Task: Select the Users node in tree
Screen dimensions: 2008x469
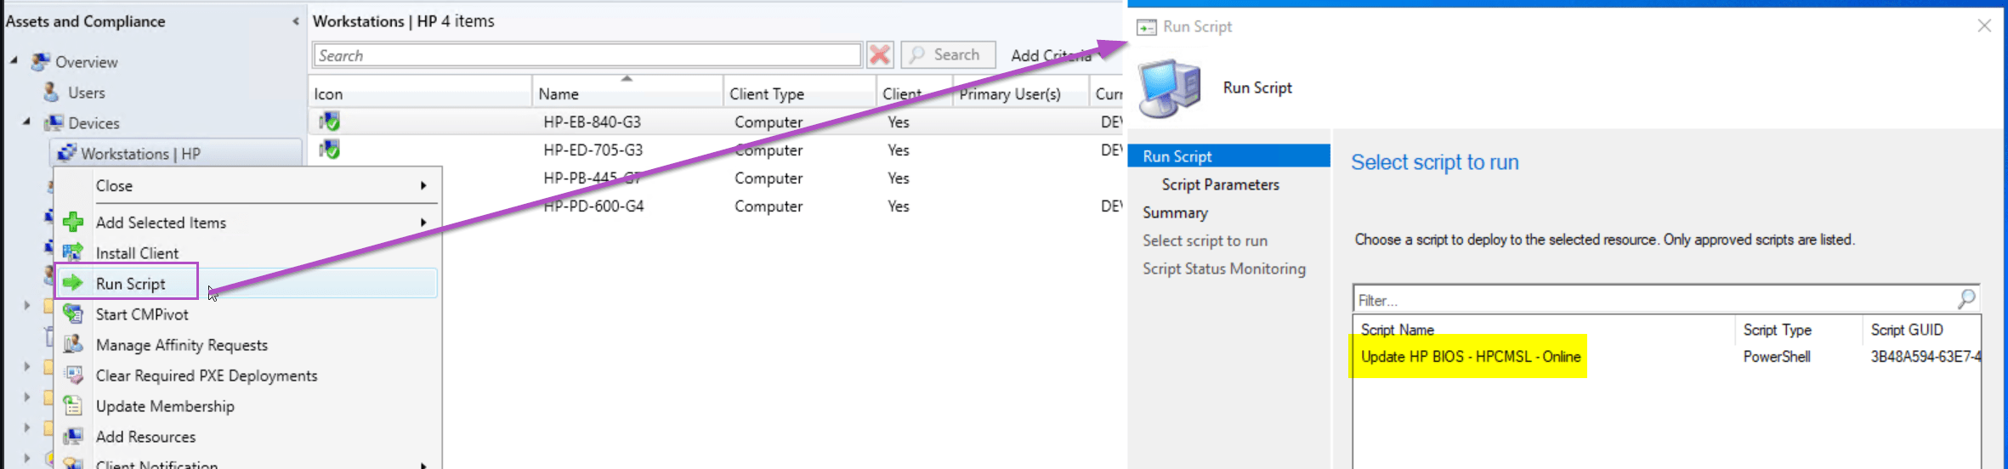Action: click(86, 93)
